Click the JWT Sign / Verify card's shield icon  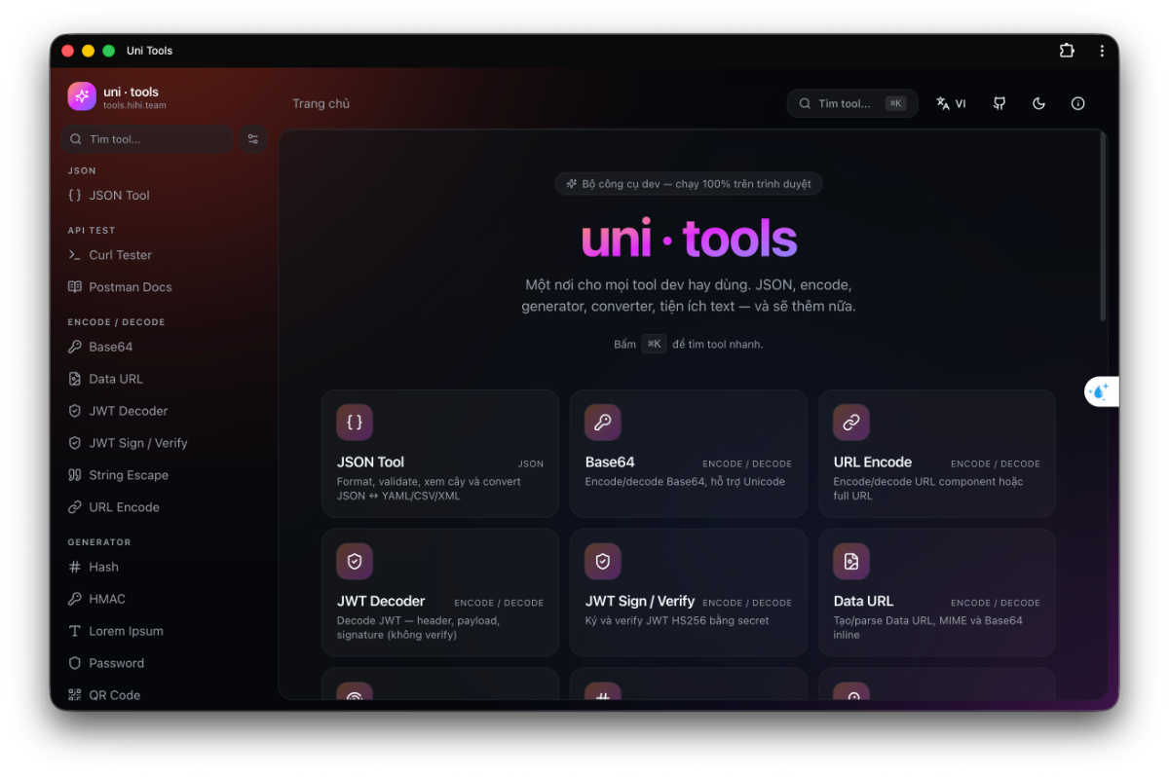(603, 562)
